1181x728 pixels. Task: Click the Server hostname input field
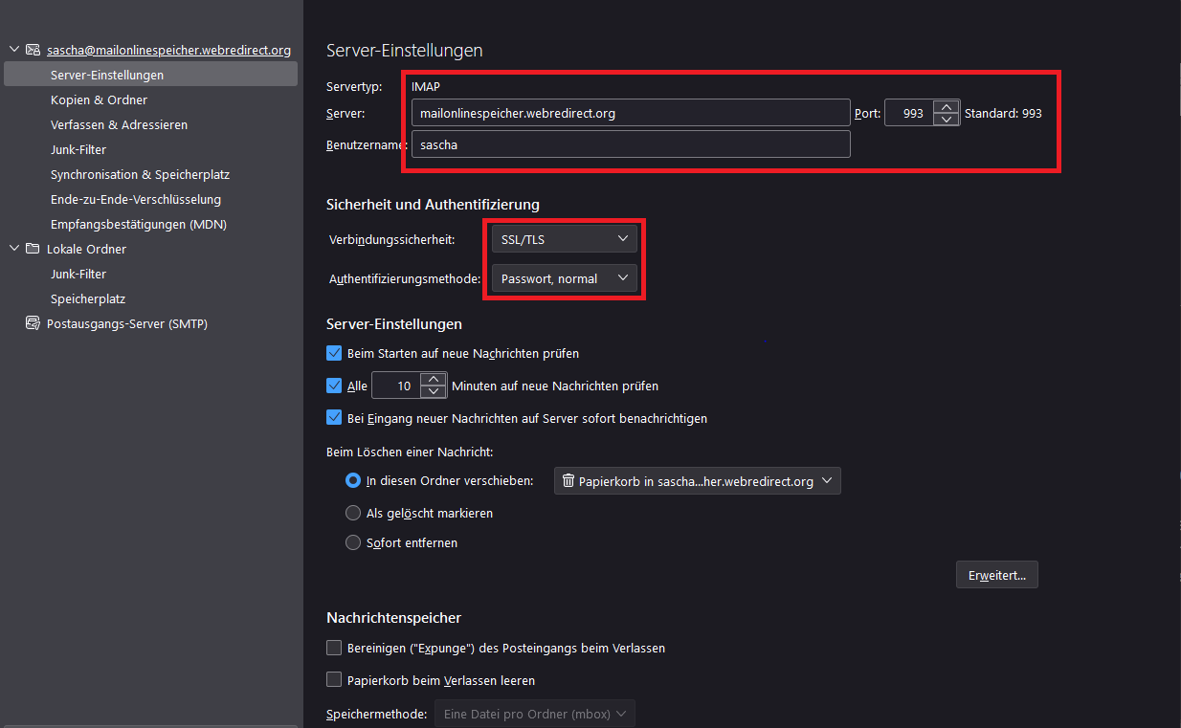631,113
